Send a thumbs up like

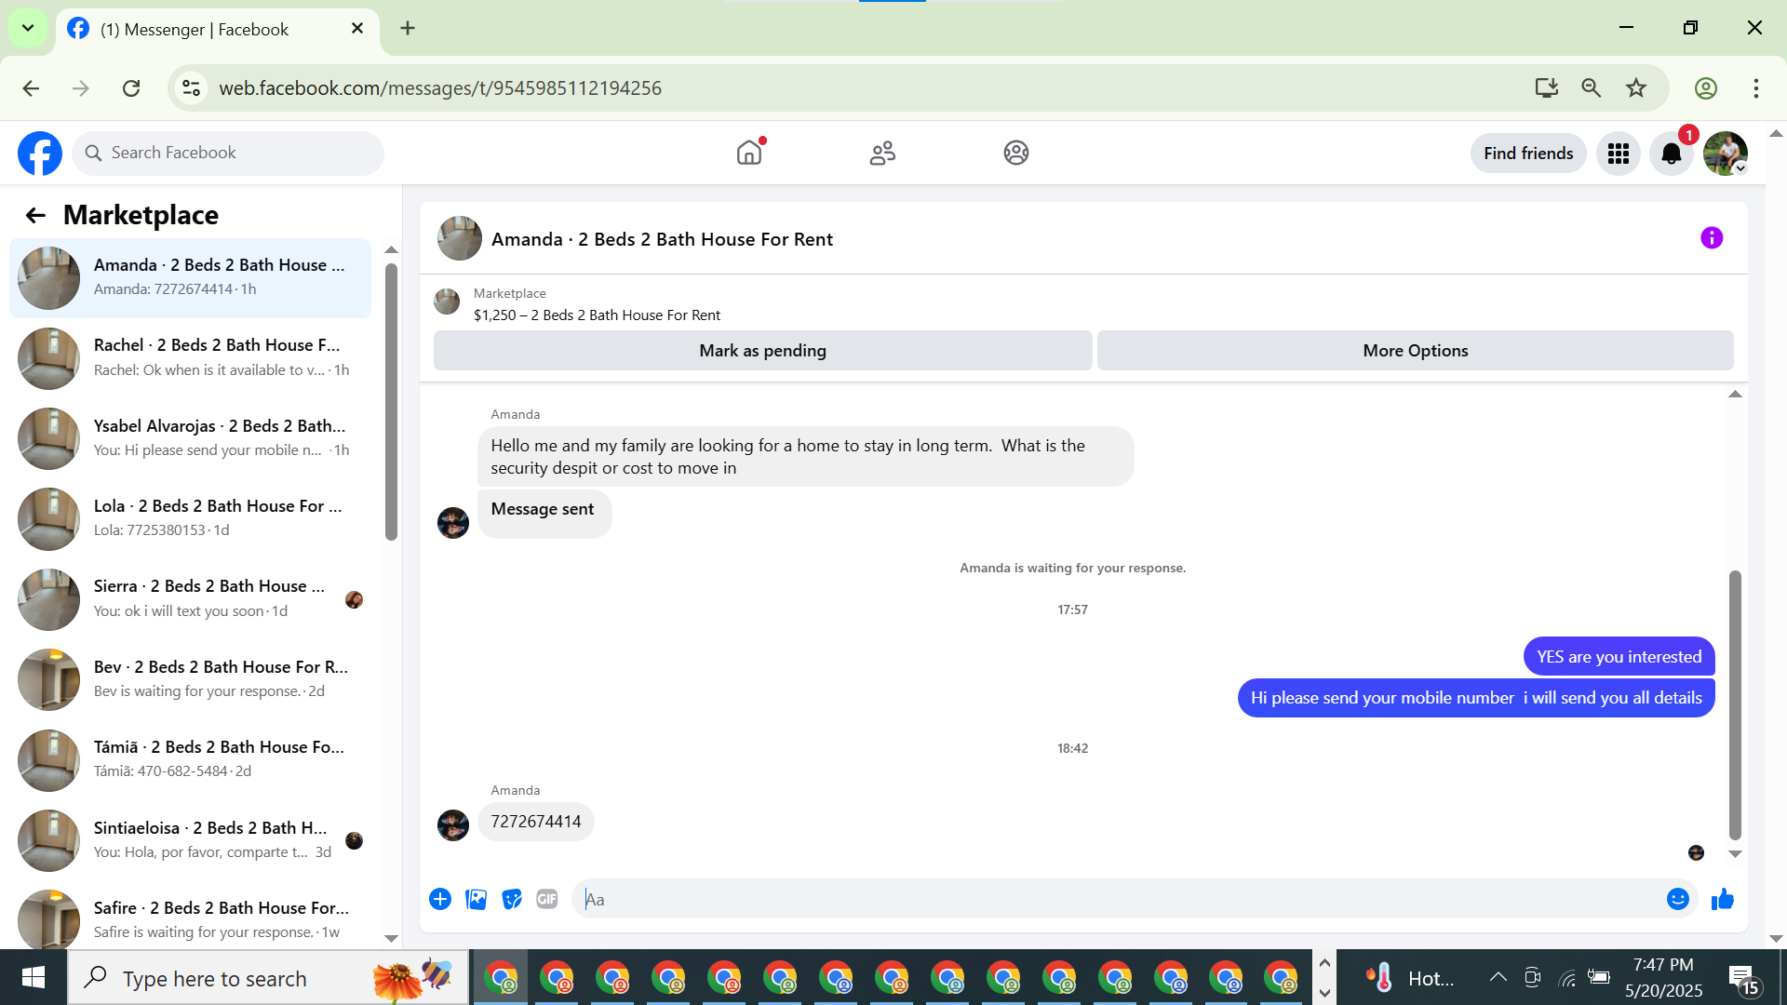click(x=1722, y=899)
